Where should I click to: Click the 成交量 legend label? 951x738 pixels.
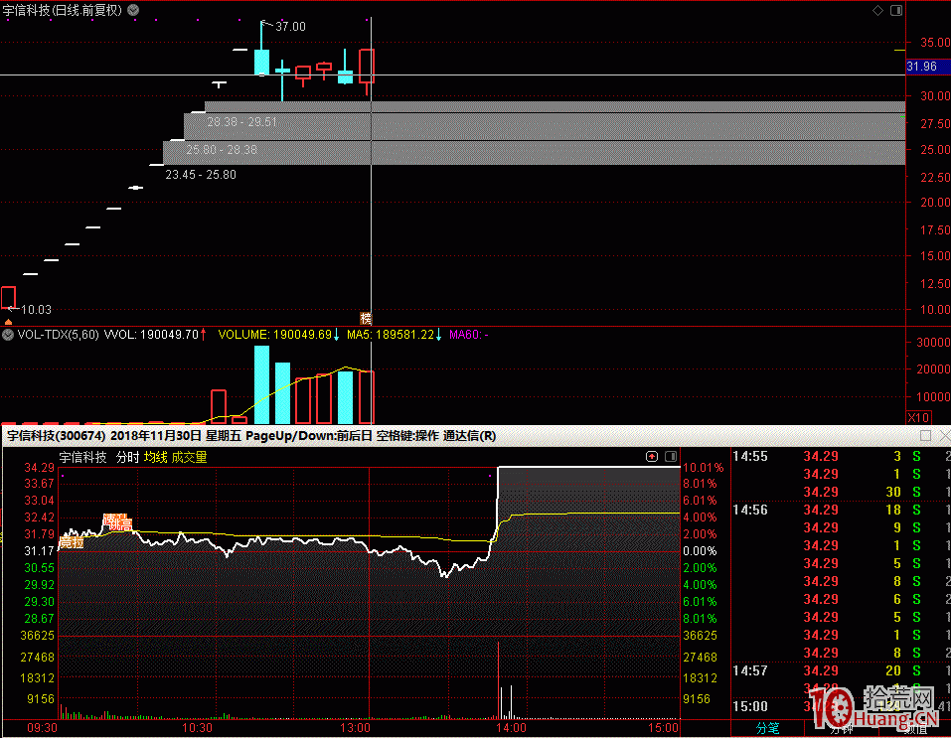click(190, 458)
